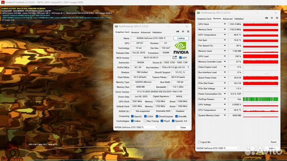The width and height of the screenshot is (287, 161).
Task: Click the Bus Interface question mark help icon
Action: 188,67
